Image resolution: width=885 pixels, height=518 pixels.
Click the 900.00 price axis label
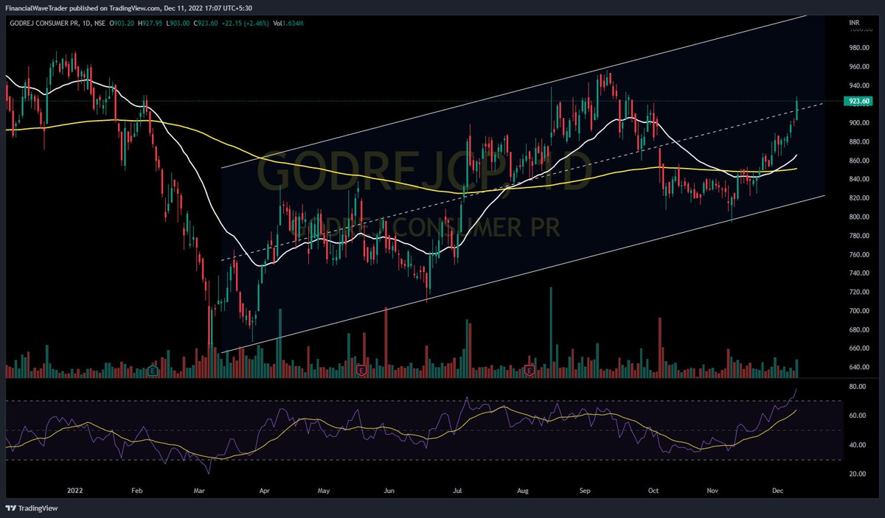[x=858, y=123]
